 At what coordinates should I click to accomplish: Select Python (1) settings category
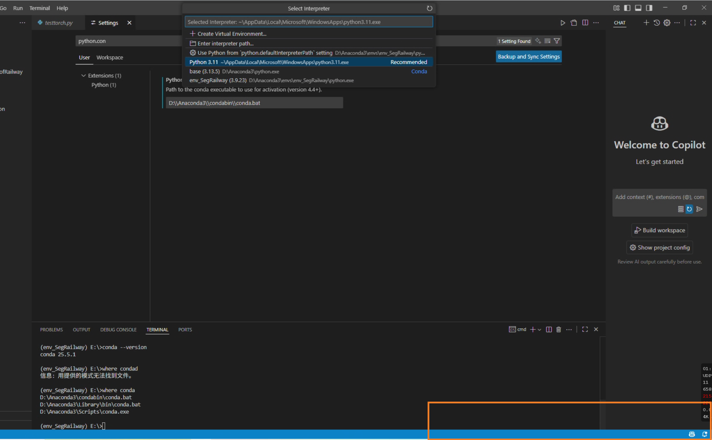[104, 85]
